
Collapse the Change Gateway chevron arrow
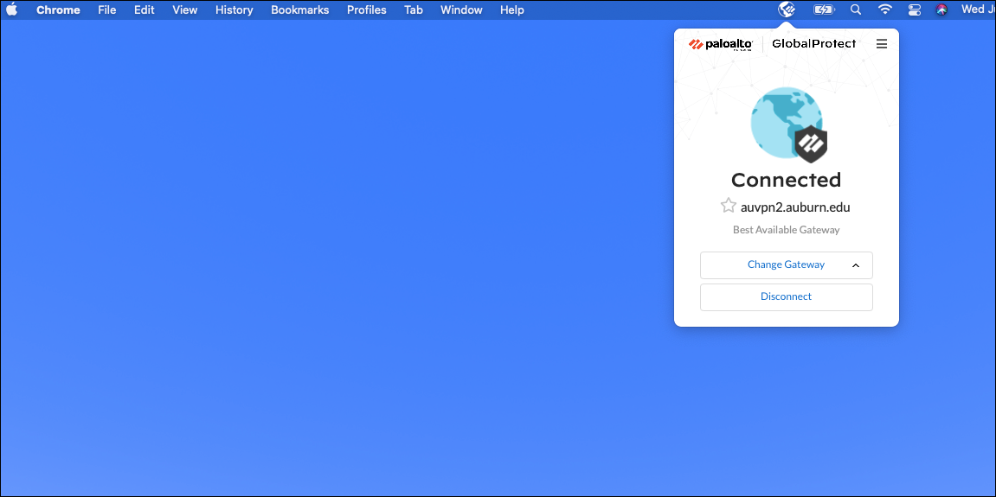[x=856, y=265]
